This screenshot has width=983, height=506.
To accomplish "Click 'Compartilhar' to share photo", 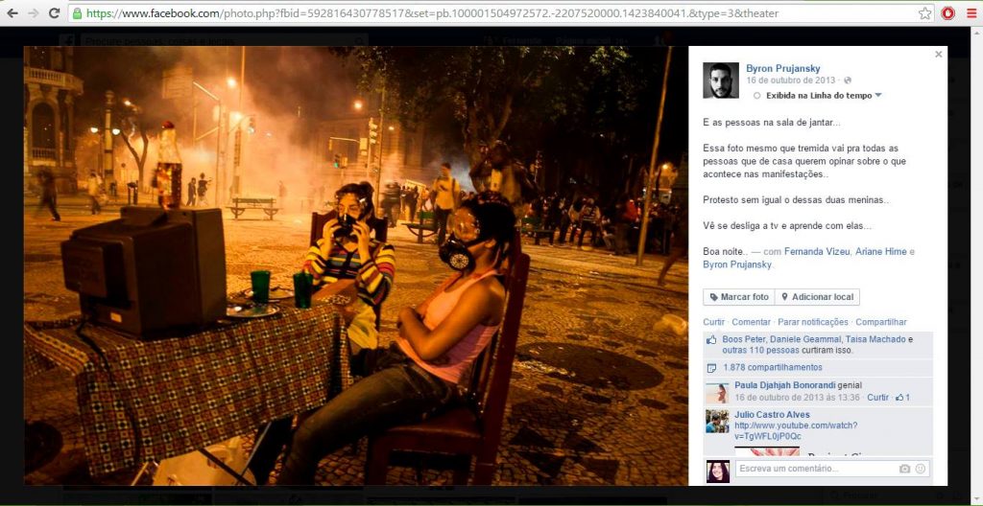I will point(881,322).
